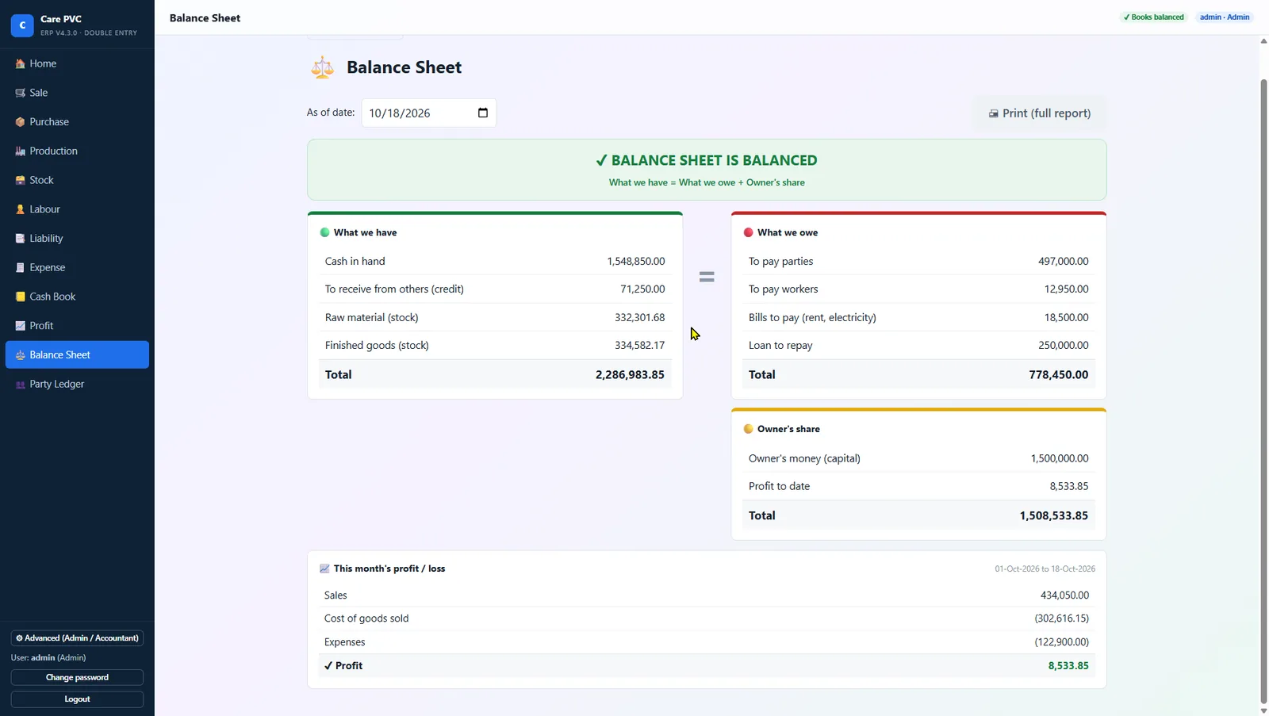Click the Cost of goods sold label

click(366, 618)
